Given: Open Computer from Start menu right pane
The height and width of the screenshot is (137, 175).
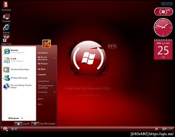Looking at the screenshot, I should click(x=42, y=74).
